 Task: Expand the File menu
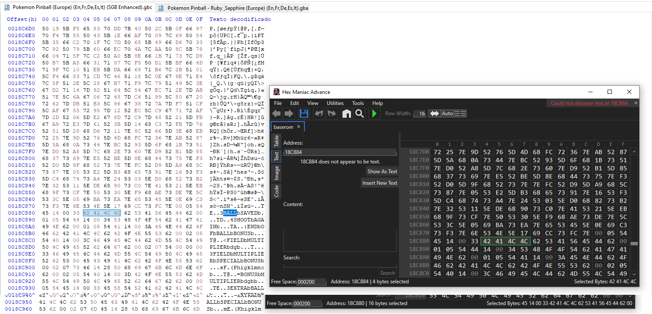pos(278,103)
